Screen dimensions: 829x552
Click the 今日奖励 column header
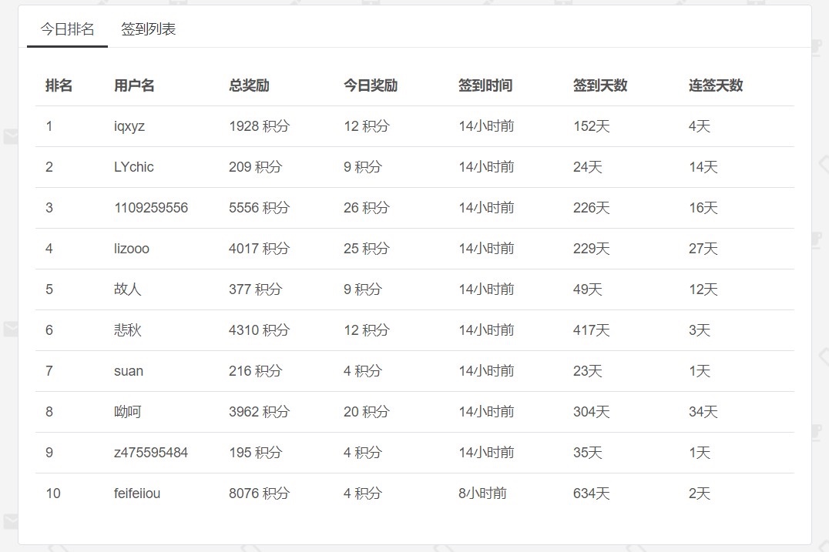[371, 85]
